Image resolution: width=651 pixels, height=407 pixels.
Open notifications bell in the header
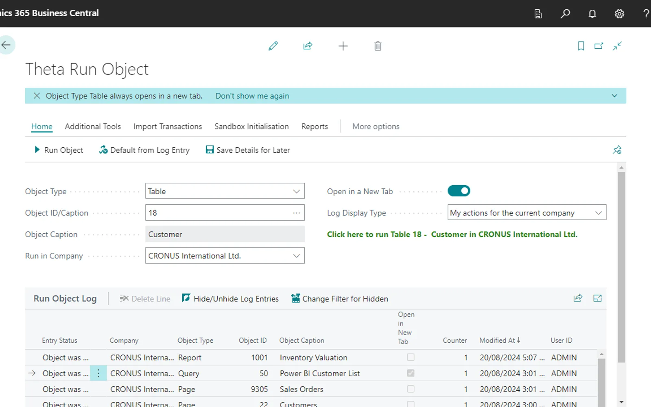592,14
